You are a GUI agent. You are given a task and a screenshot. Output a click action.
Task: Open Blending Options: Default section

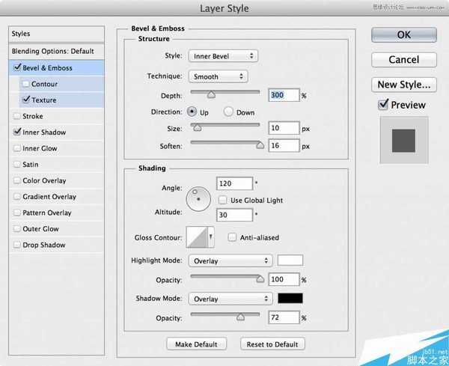tap(52, 51)
